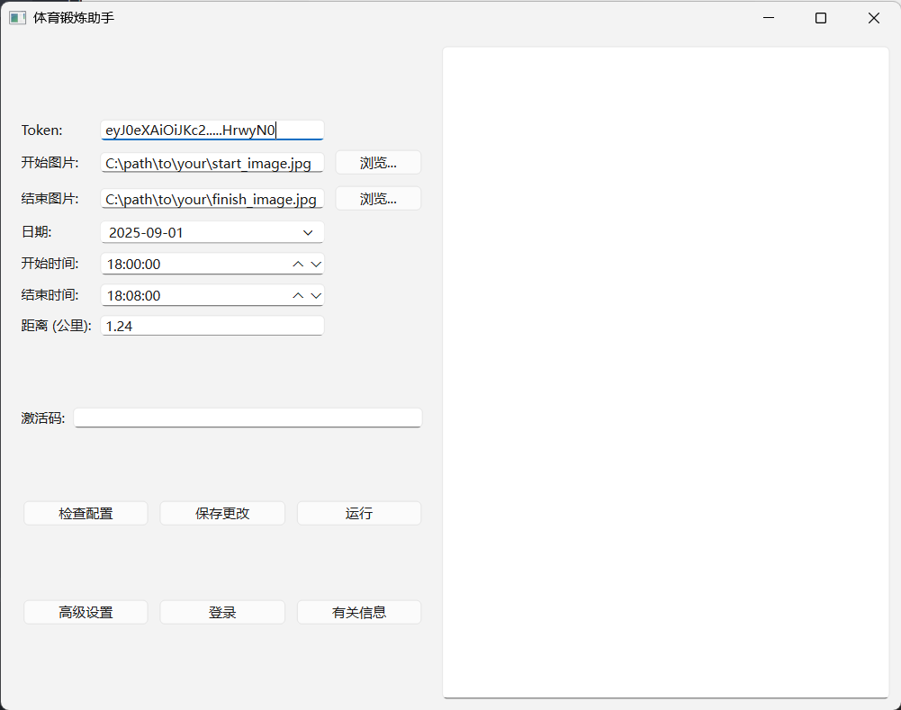Click the blank output log panel
The image size is (901, 710).
pos(665,372)
